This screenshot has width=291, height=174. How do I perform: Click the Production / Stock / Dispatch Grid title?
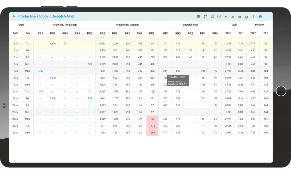coord(46,17)
